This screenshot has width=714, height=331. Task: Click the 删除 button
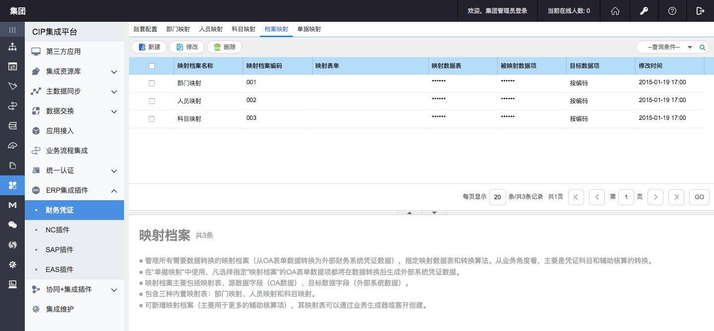[224, 47]
